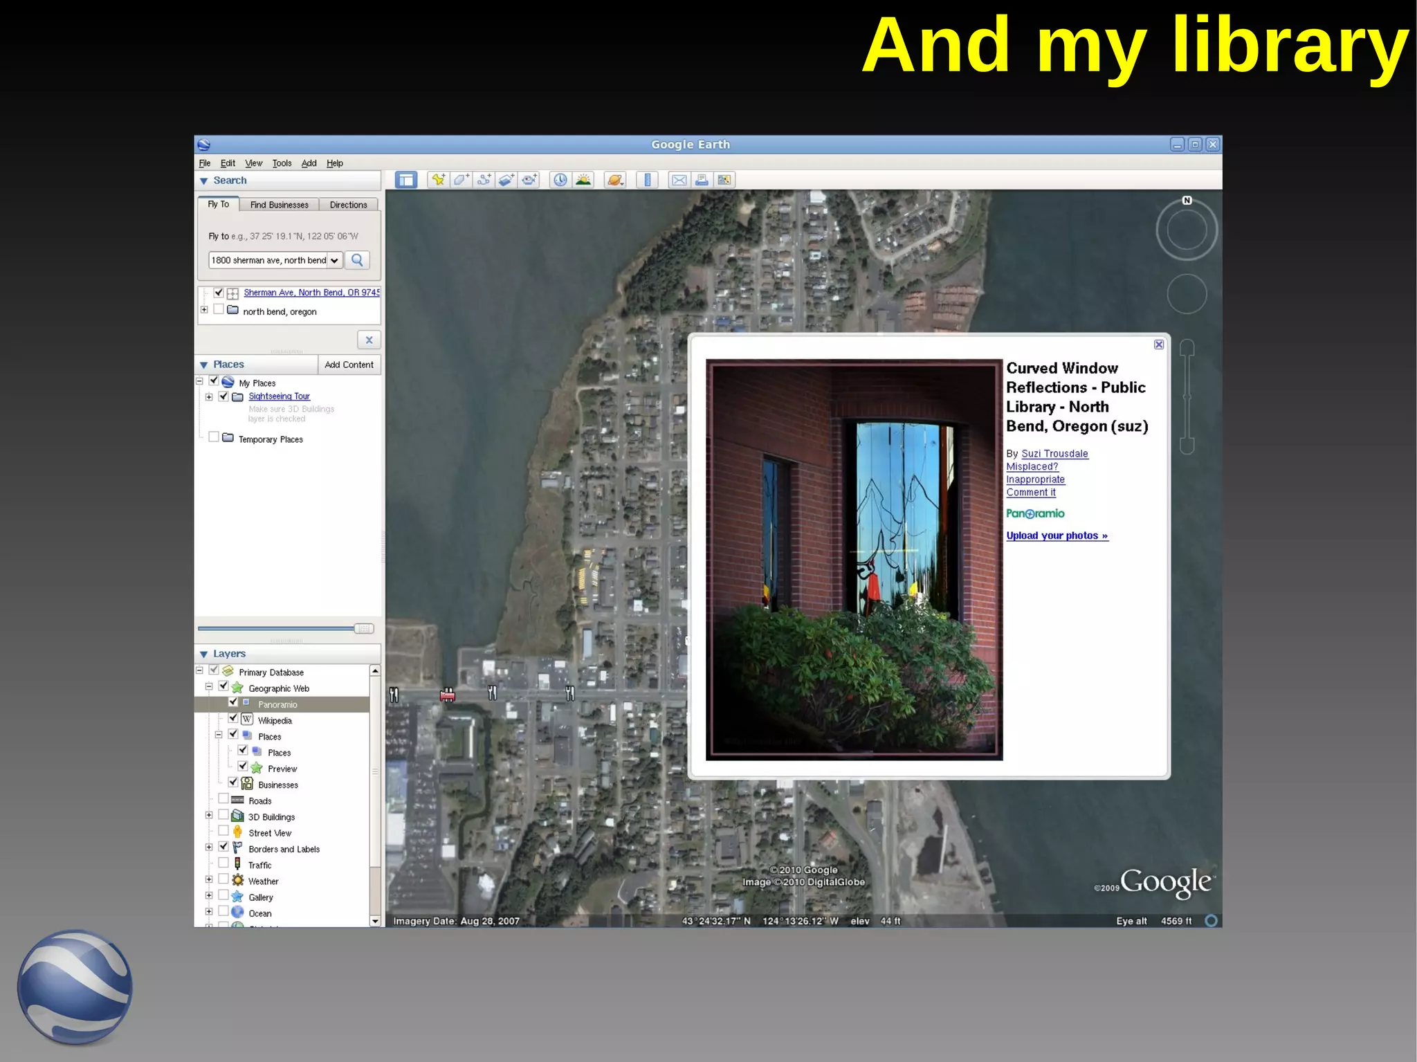Open the Tools menu

click(x=282, y=163)
